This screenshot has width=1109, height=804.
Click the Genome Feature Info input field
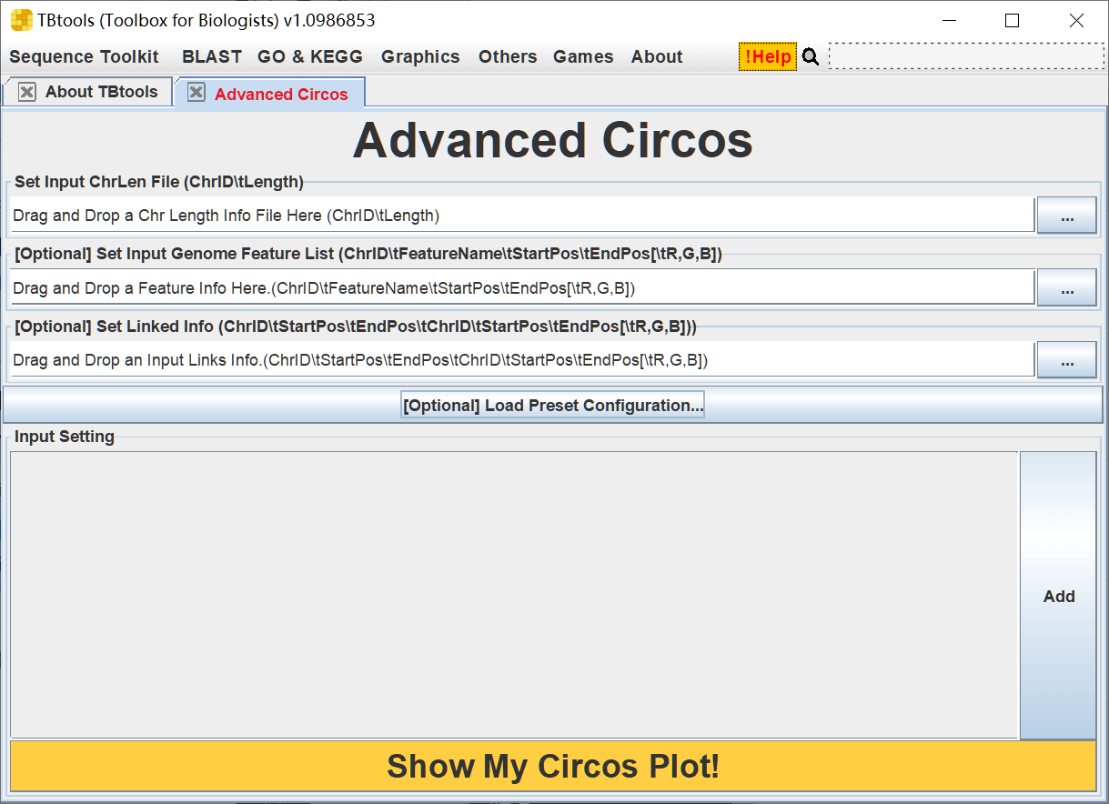coord(522,288)
